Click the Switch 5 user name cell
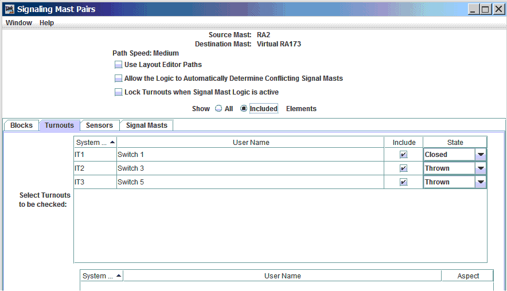This screenshot has width=507, height=291. click(x=250, y=182)
